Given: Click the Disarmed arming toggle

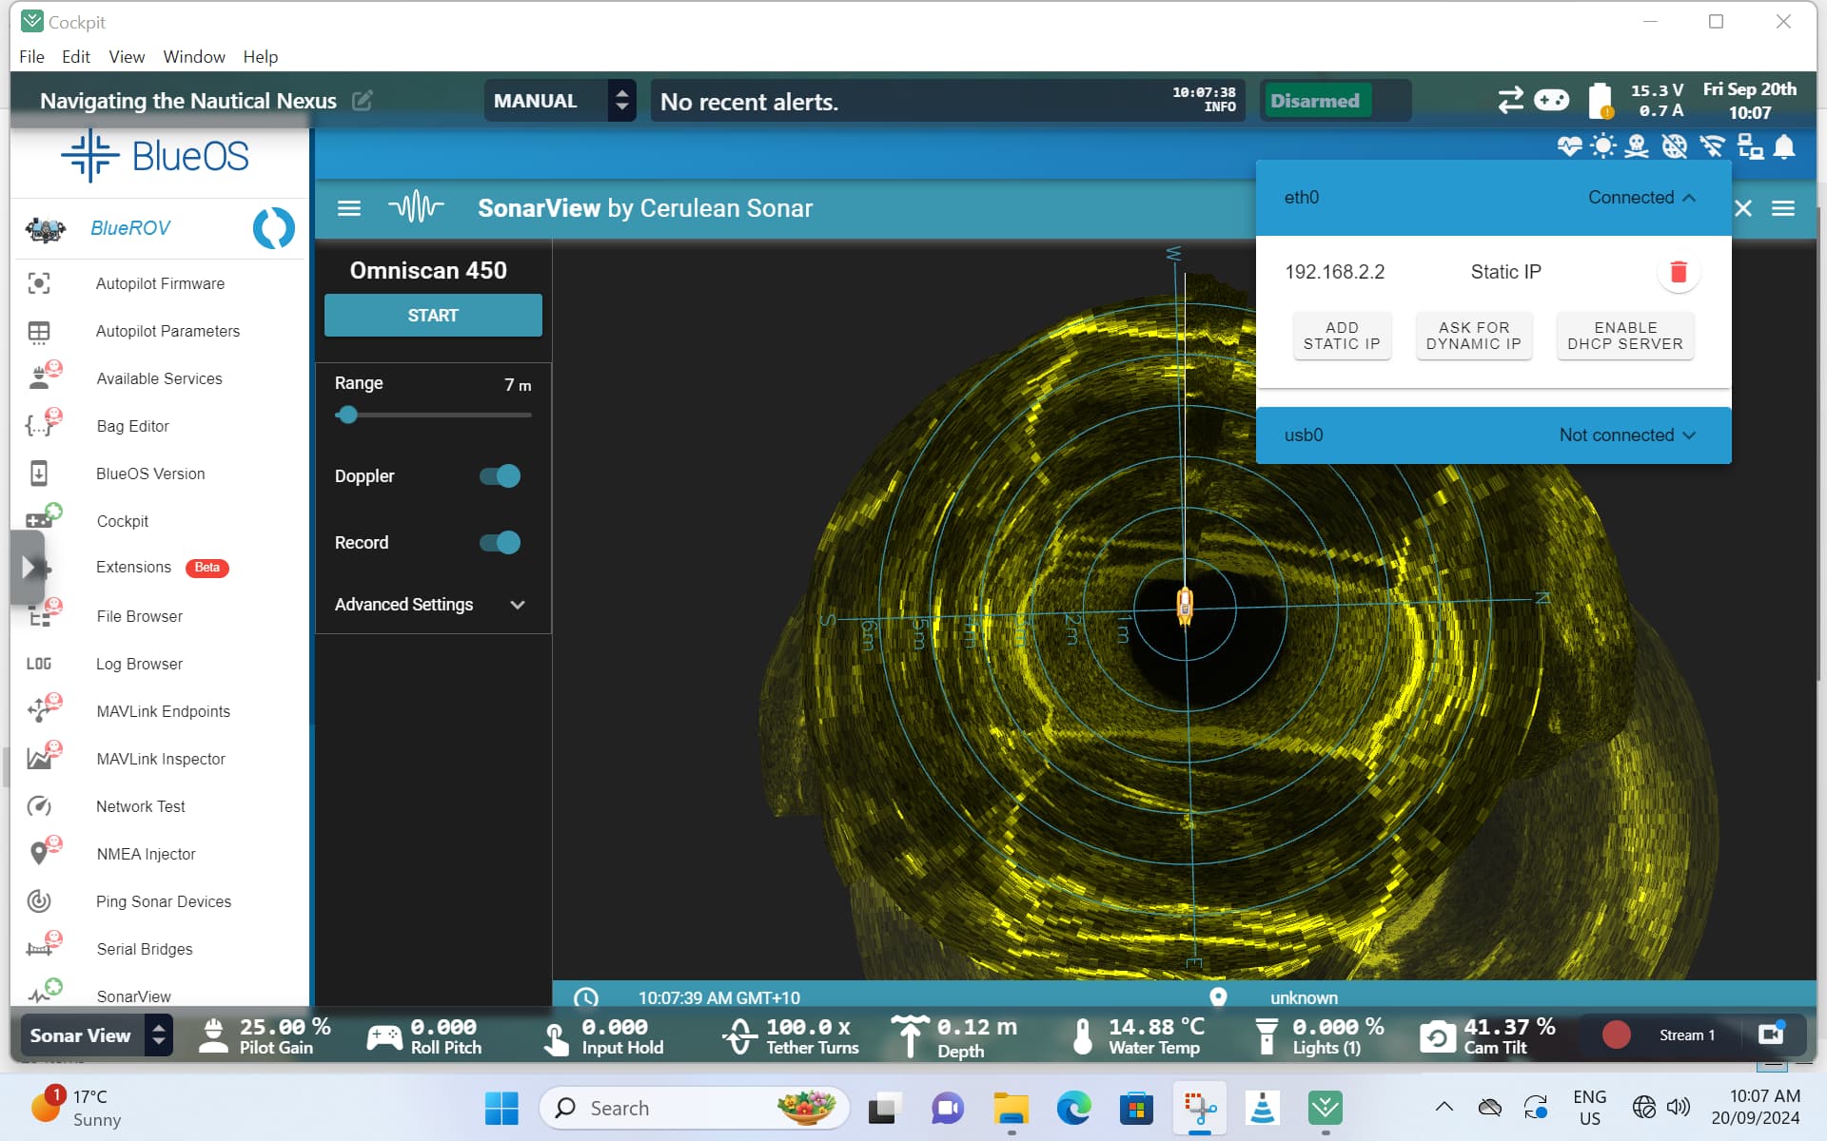Looking at the screenshot, I should coord(1316,101).
